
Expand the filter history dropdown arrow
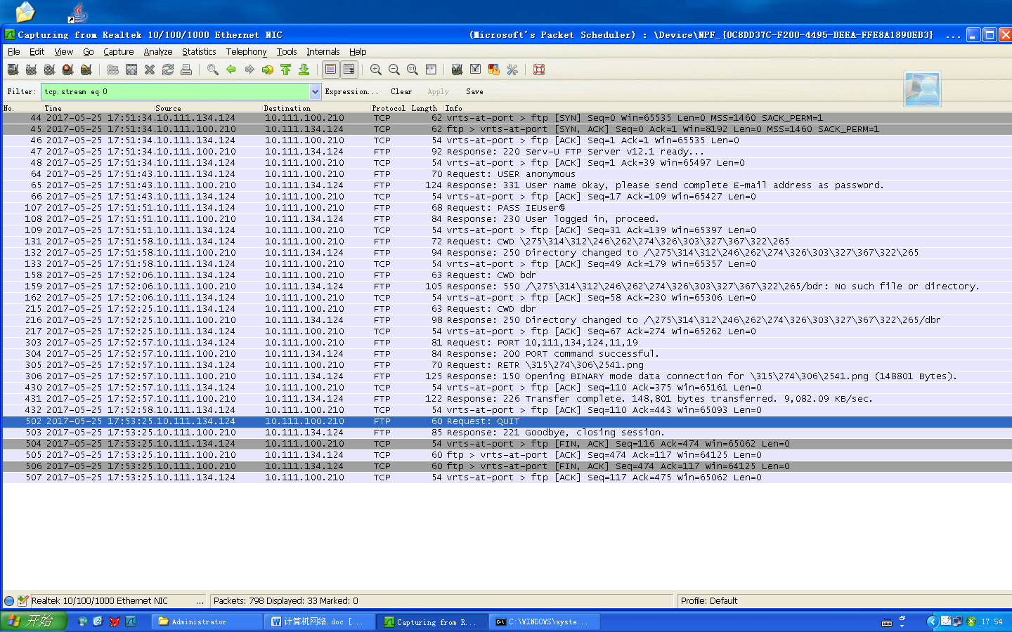coord(315,91)
